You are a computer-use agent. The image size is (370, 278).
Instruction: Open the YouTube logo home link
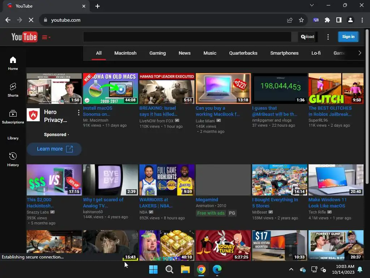(24, 37)
